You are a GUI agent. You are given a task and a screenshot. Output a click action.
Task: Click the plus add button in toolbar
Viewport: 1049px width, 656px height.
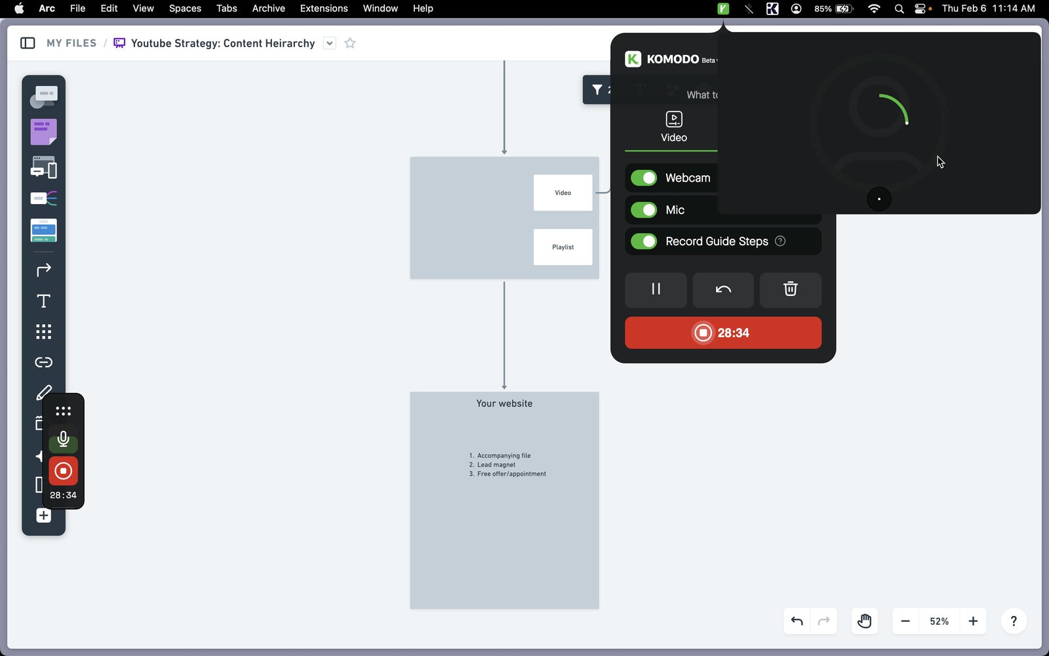coord(43,516)
